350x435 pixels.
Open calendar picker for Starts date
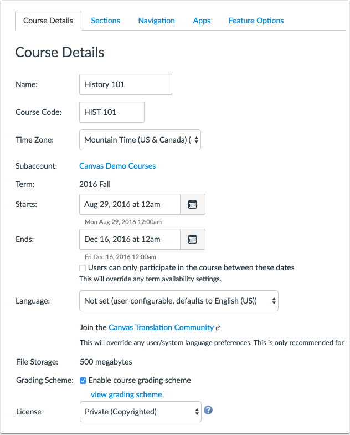[x=193, y=204]
